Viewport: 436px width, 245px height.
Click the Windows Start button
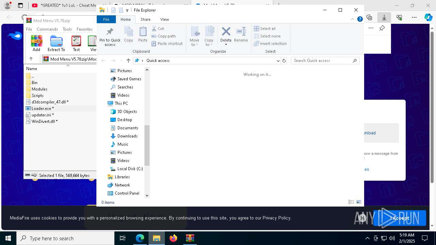coord(8,238)
